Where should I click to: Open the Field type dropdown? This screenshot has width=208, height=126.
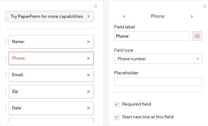(158, 59)
